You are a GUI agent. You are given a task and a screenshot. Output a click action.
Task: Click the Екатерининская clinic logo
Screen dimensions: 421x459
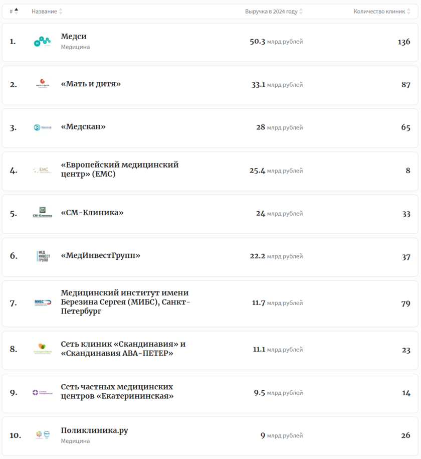pos(43,392)
